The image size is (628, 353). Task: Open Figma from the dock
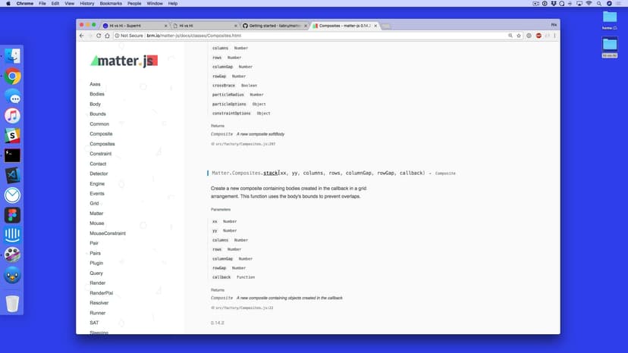click(x=12, y=215)
